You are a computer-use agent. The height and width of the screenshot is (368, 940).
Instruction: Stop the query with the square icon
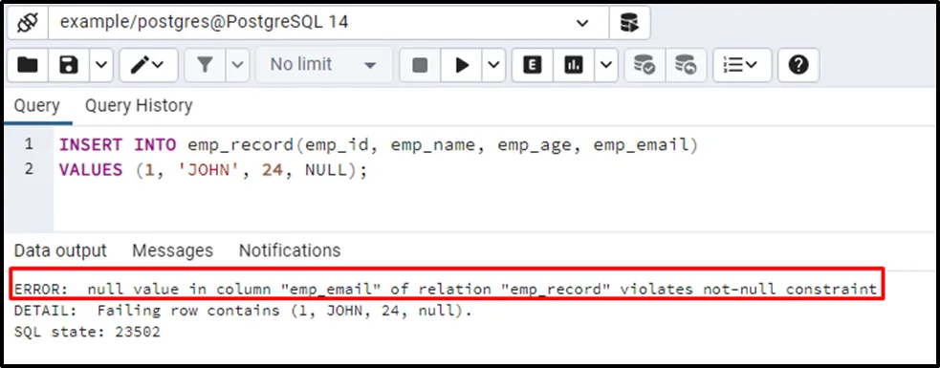coord(420,65)
